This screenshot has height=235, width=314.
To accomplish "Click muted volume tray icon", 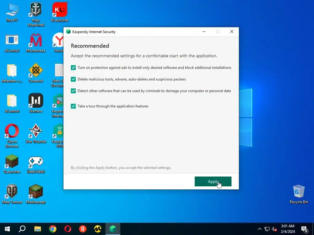I will tap(274, 229).
